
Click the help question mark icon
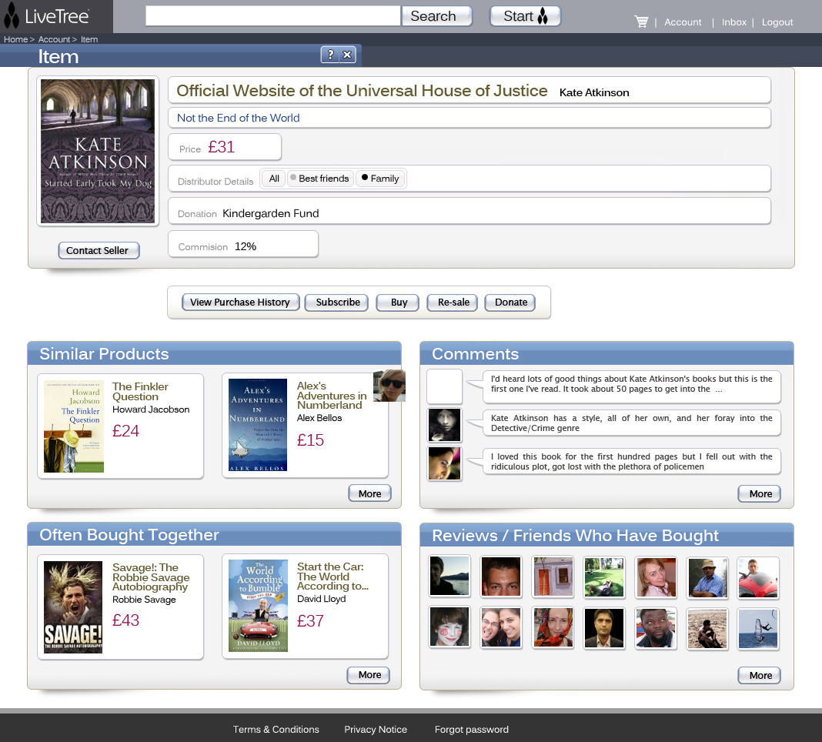coord(330,55)
